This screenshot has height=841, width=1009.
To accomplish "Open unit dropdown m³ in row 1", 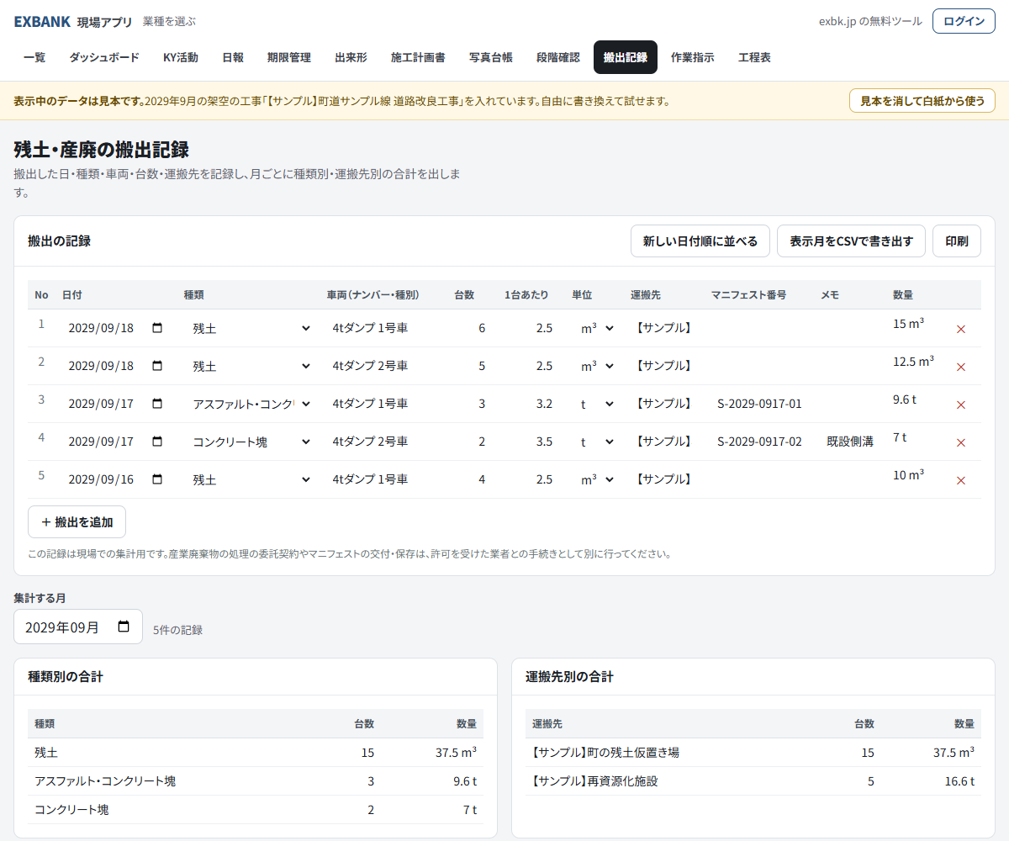I will pyautogui.click(x=597, y=328).
